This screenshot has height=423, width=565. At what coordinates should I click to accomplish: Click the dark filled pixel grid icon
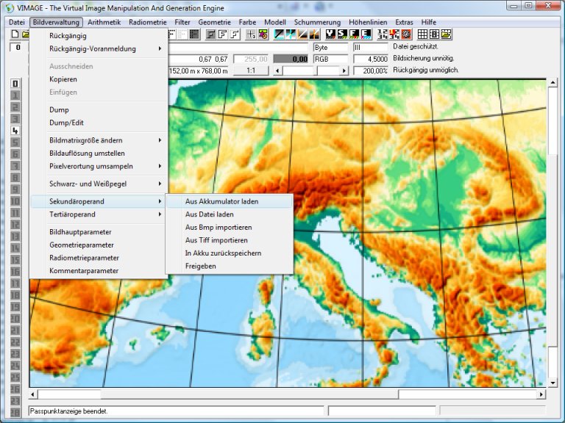(194, 35)
